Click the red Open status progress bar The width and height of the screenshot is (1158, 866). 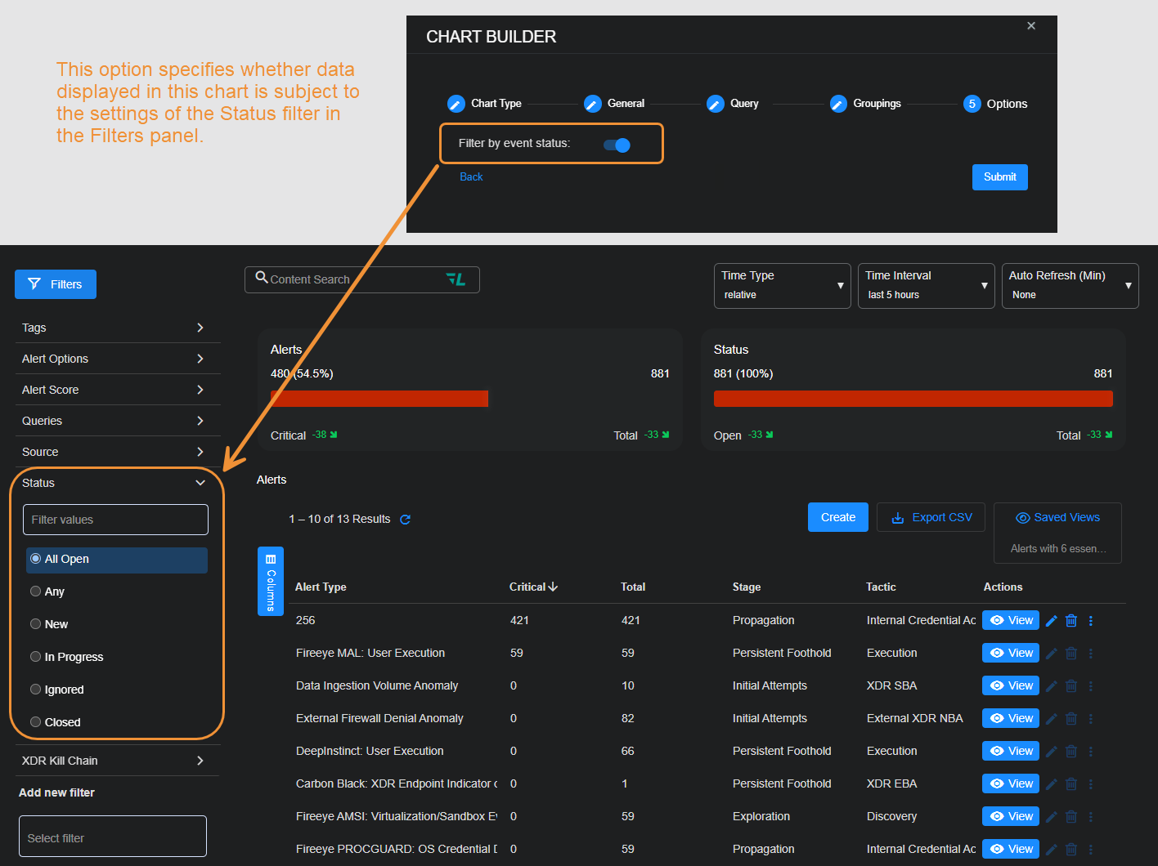[913, 398]
